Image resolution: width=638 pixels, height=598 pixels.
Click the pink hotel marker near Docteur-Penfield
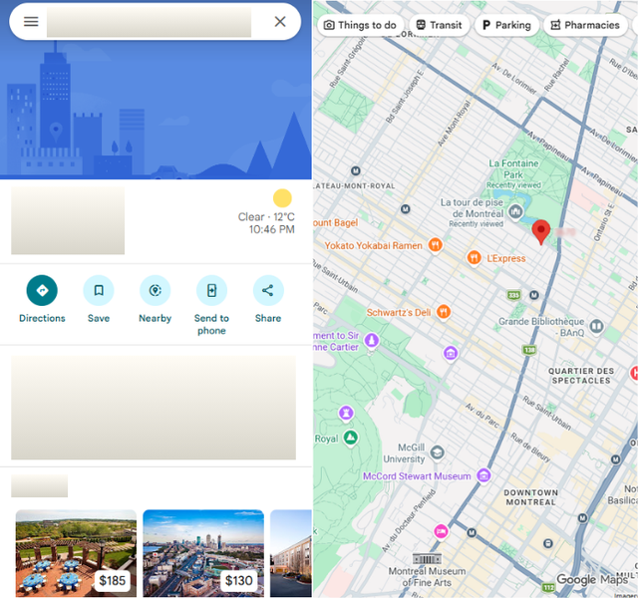(x=441, y=531)
